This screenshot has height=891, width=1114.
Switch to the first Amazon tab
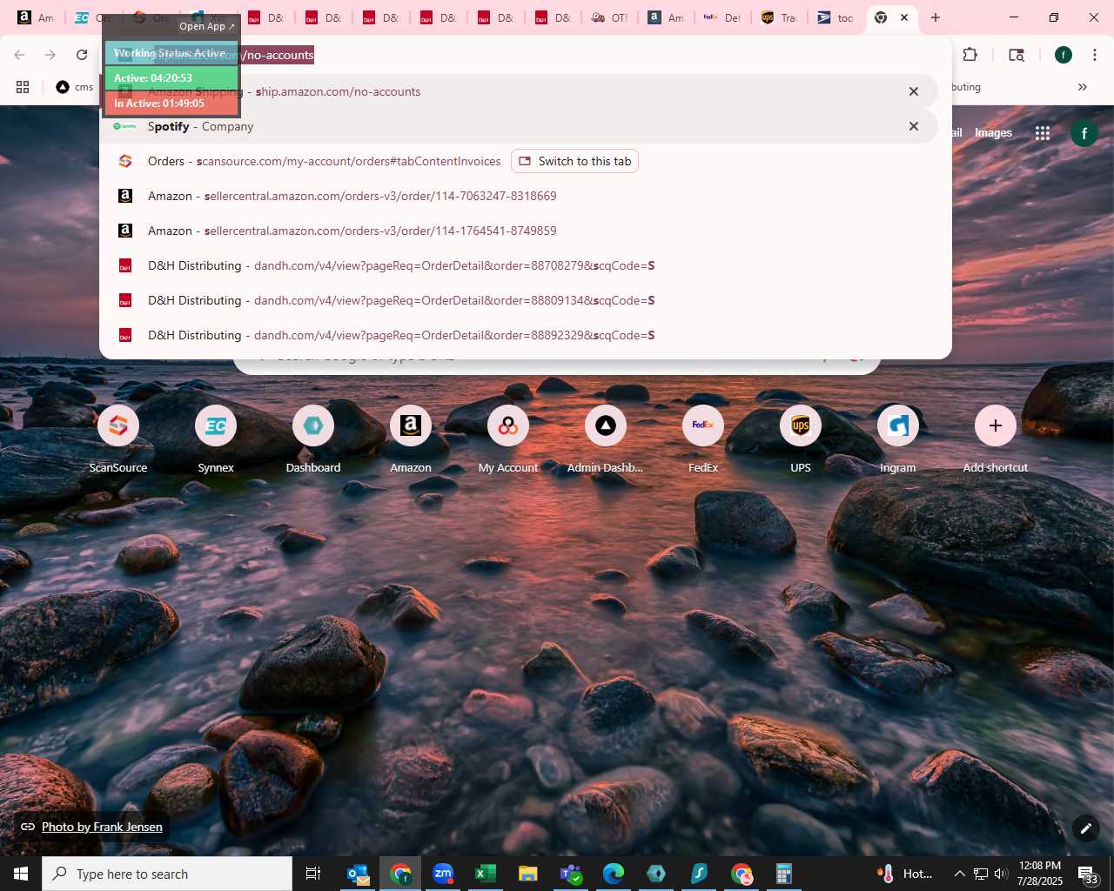coord(36,17)
